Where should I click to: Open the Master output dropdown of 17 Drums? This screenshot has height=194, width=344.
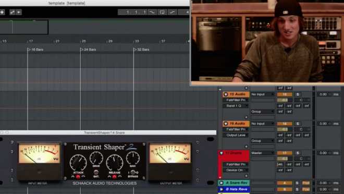(x=262, y=153)
